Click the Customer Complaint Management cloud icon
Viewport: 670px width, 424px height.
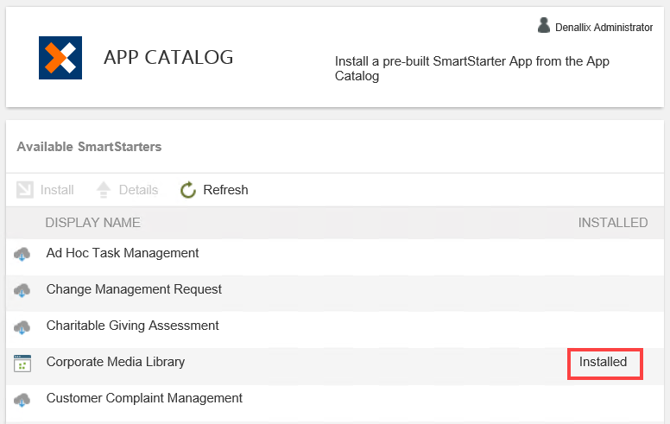22,399
